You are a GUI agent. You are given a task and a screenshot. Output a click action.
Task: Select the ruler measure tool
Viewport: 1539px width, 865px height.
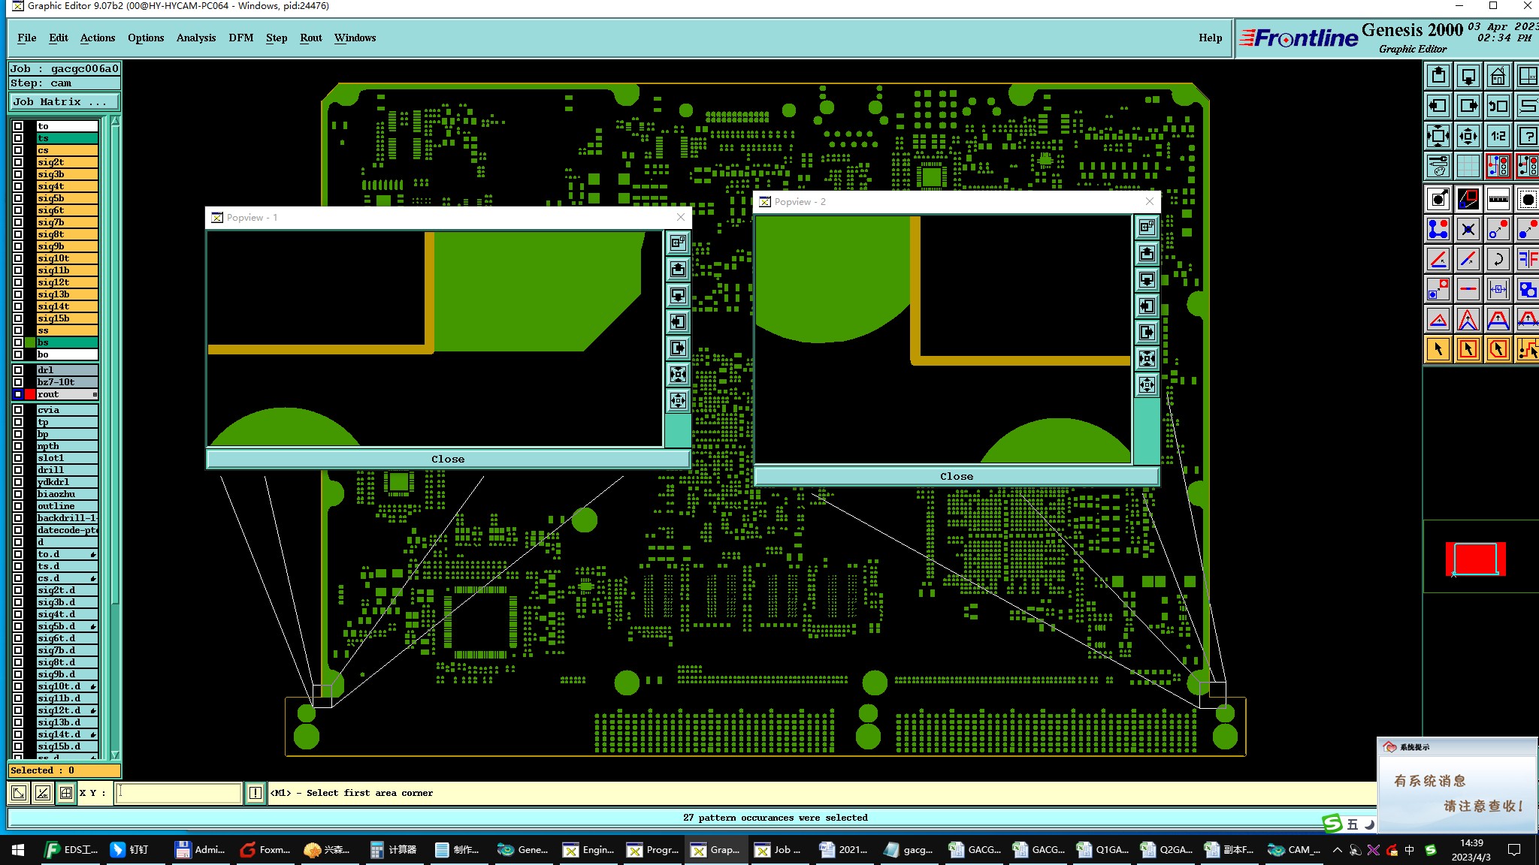click(1498, 199)
